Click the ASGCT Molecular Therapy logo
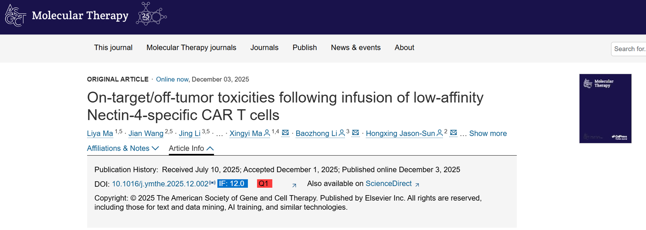The width and height of the screenshot is (646, 230). tap(66, 15)
